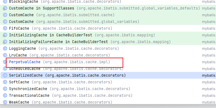Click the FifoCache class name text
Viewport: 216px width, 108px height.
(x=19, y=28)
